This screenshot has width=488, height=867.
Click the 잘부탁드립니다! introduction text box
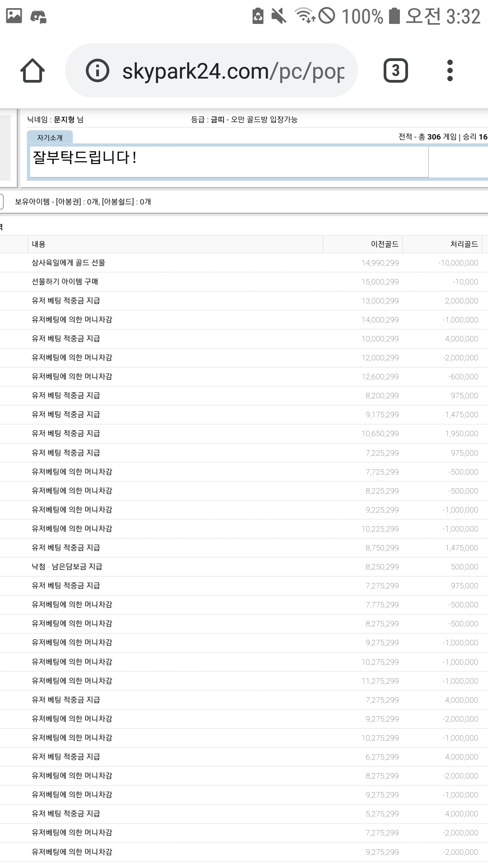(229, 161)
